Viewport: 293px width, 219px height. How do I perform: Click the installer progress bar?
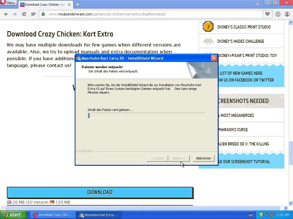click(147, 116)
